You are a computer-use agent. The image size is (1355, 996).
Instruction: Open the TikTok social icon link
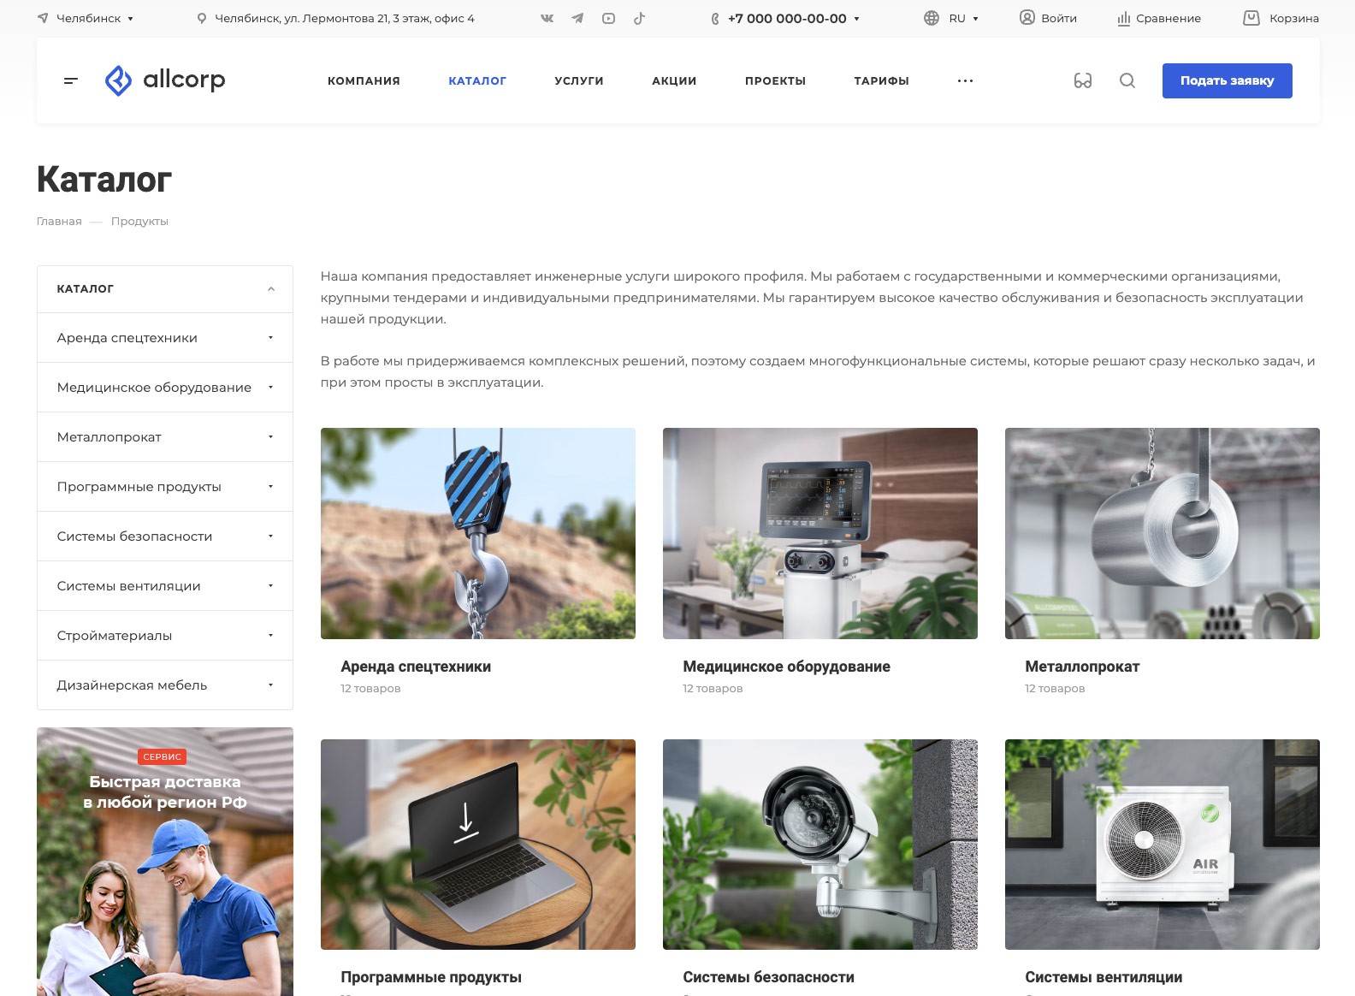639,18
